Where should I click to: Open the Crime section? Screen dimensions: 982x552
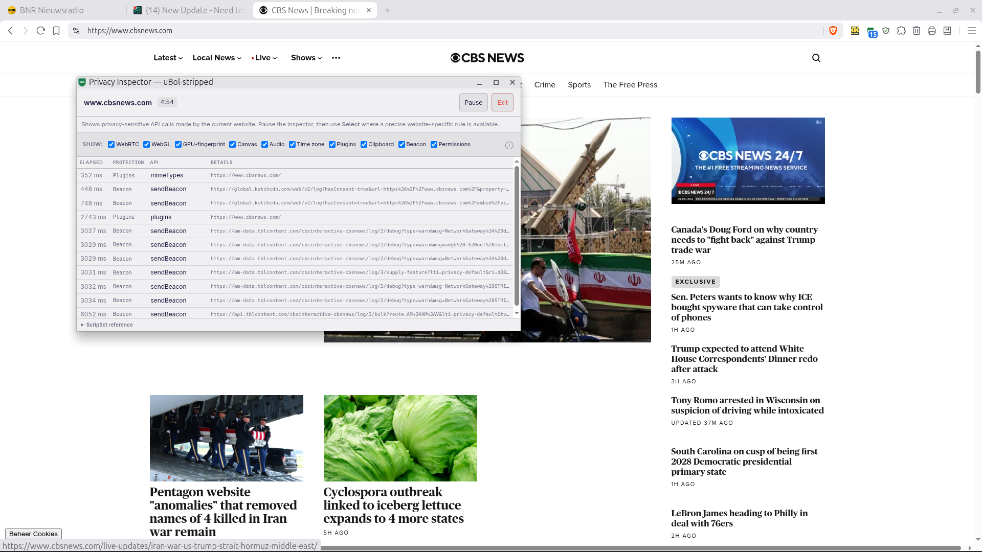click(545, 85)
